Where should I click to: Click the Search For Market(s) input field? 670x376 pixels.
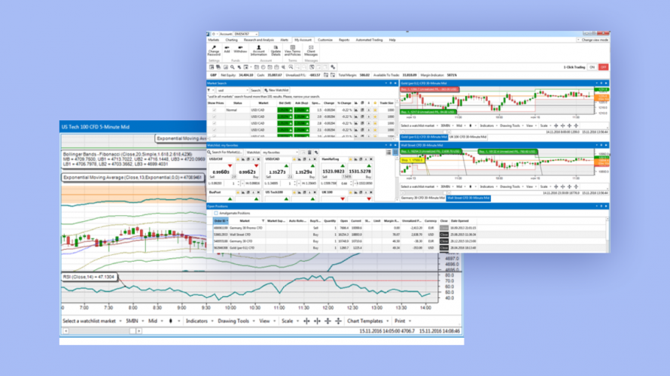point(227,153)
